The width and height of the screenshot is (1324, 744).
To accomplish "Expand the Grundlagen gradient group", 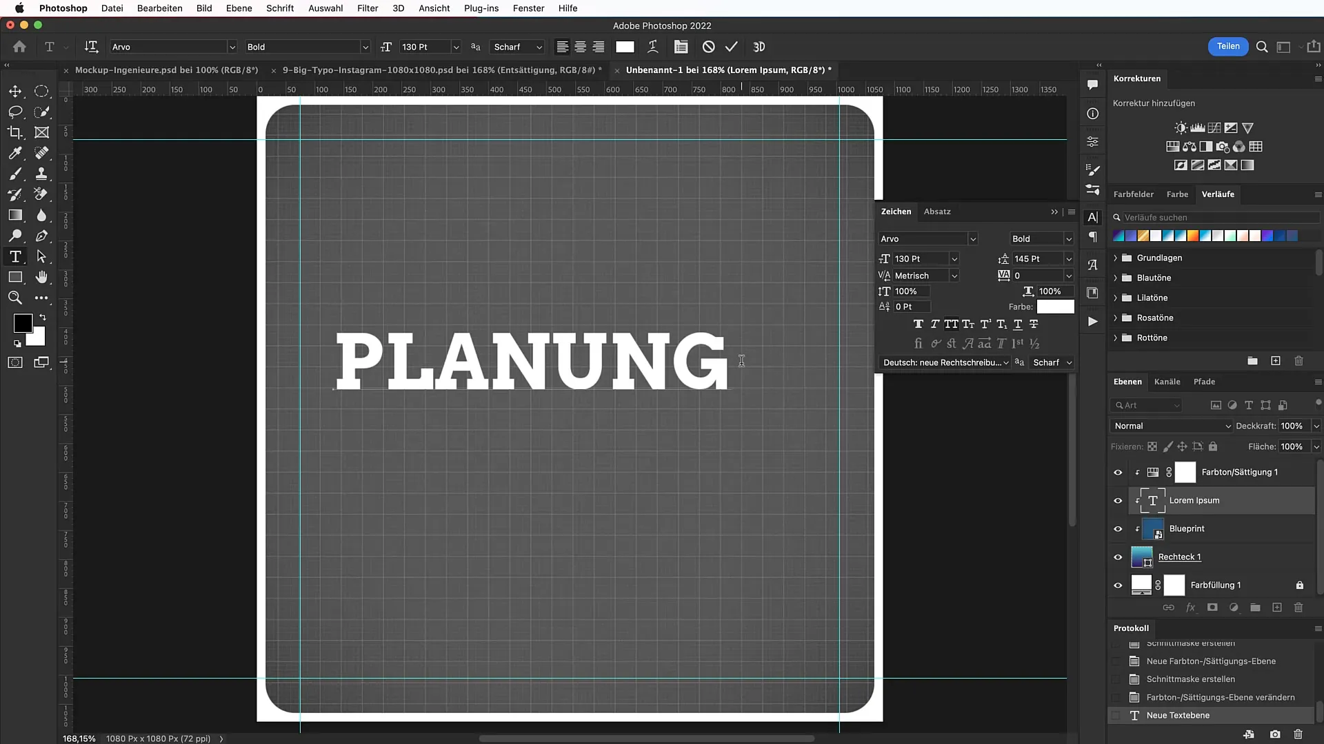I will coord(1116,257).
